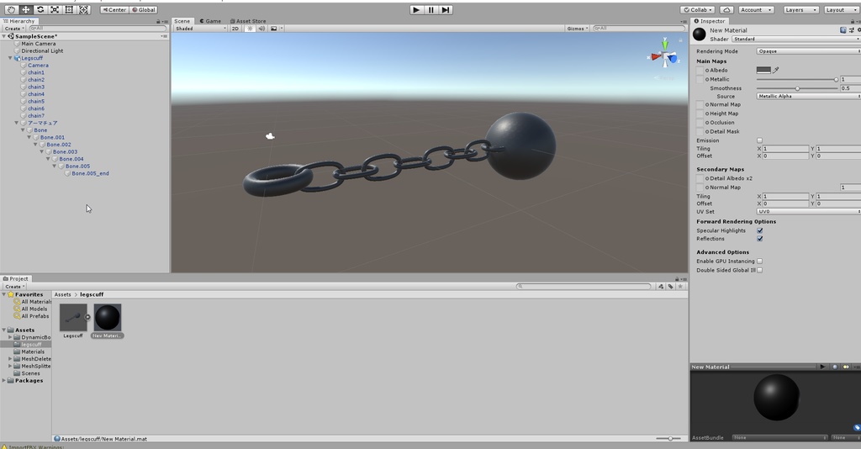The image size is (861, 449).
Task: Collapse the Legscuff object in Hierarchy
Action: point(10,58)
